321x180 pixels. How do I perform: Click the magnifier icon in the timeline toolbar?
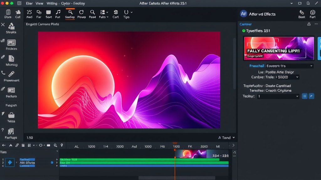click(x=55, y=146)
